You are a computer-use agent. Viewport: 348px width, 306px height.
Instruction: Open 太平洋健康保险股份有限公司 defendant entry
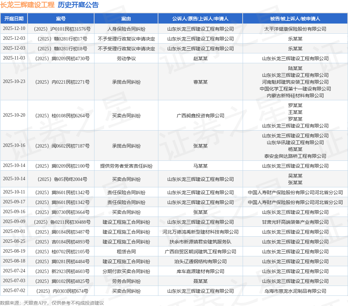[295, 29]
